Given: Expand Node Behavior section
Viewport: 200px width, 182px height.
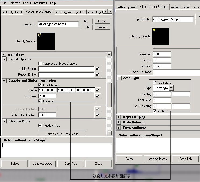Looking at the screenshot, I should (119, 122).
